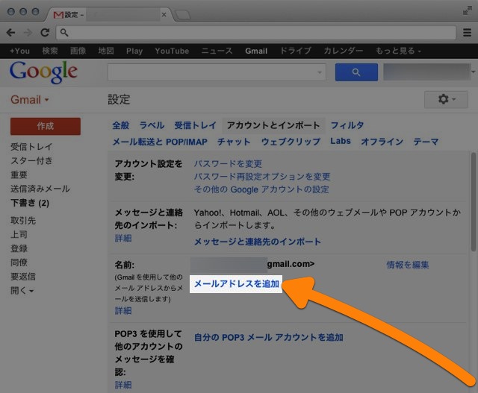Image resolution: width=478 pixels, height=393 pixels.
Task: Click the red 作成 compose button
Action: click(46, 126)
